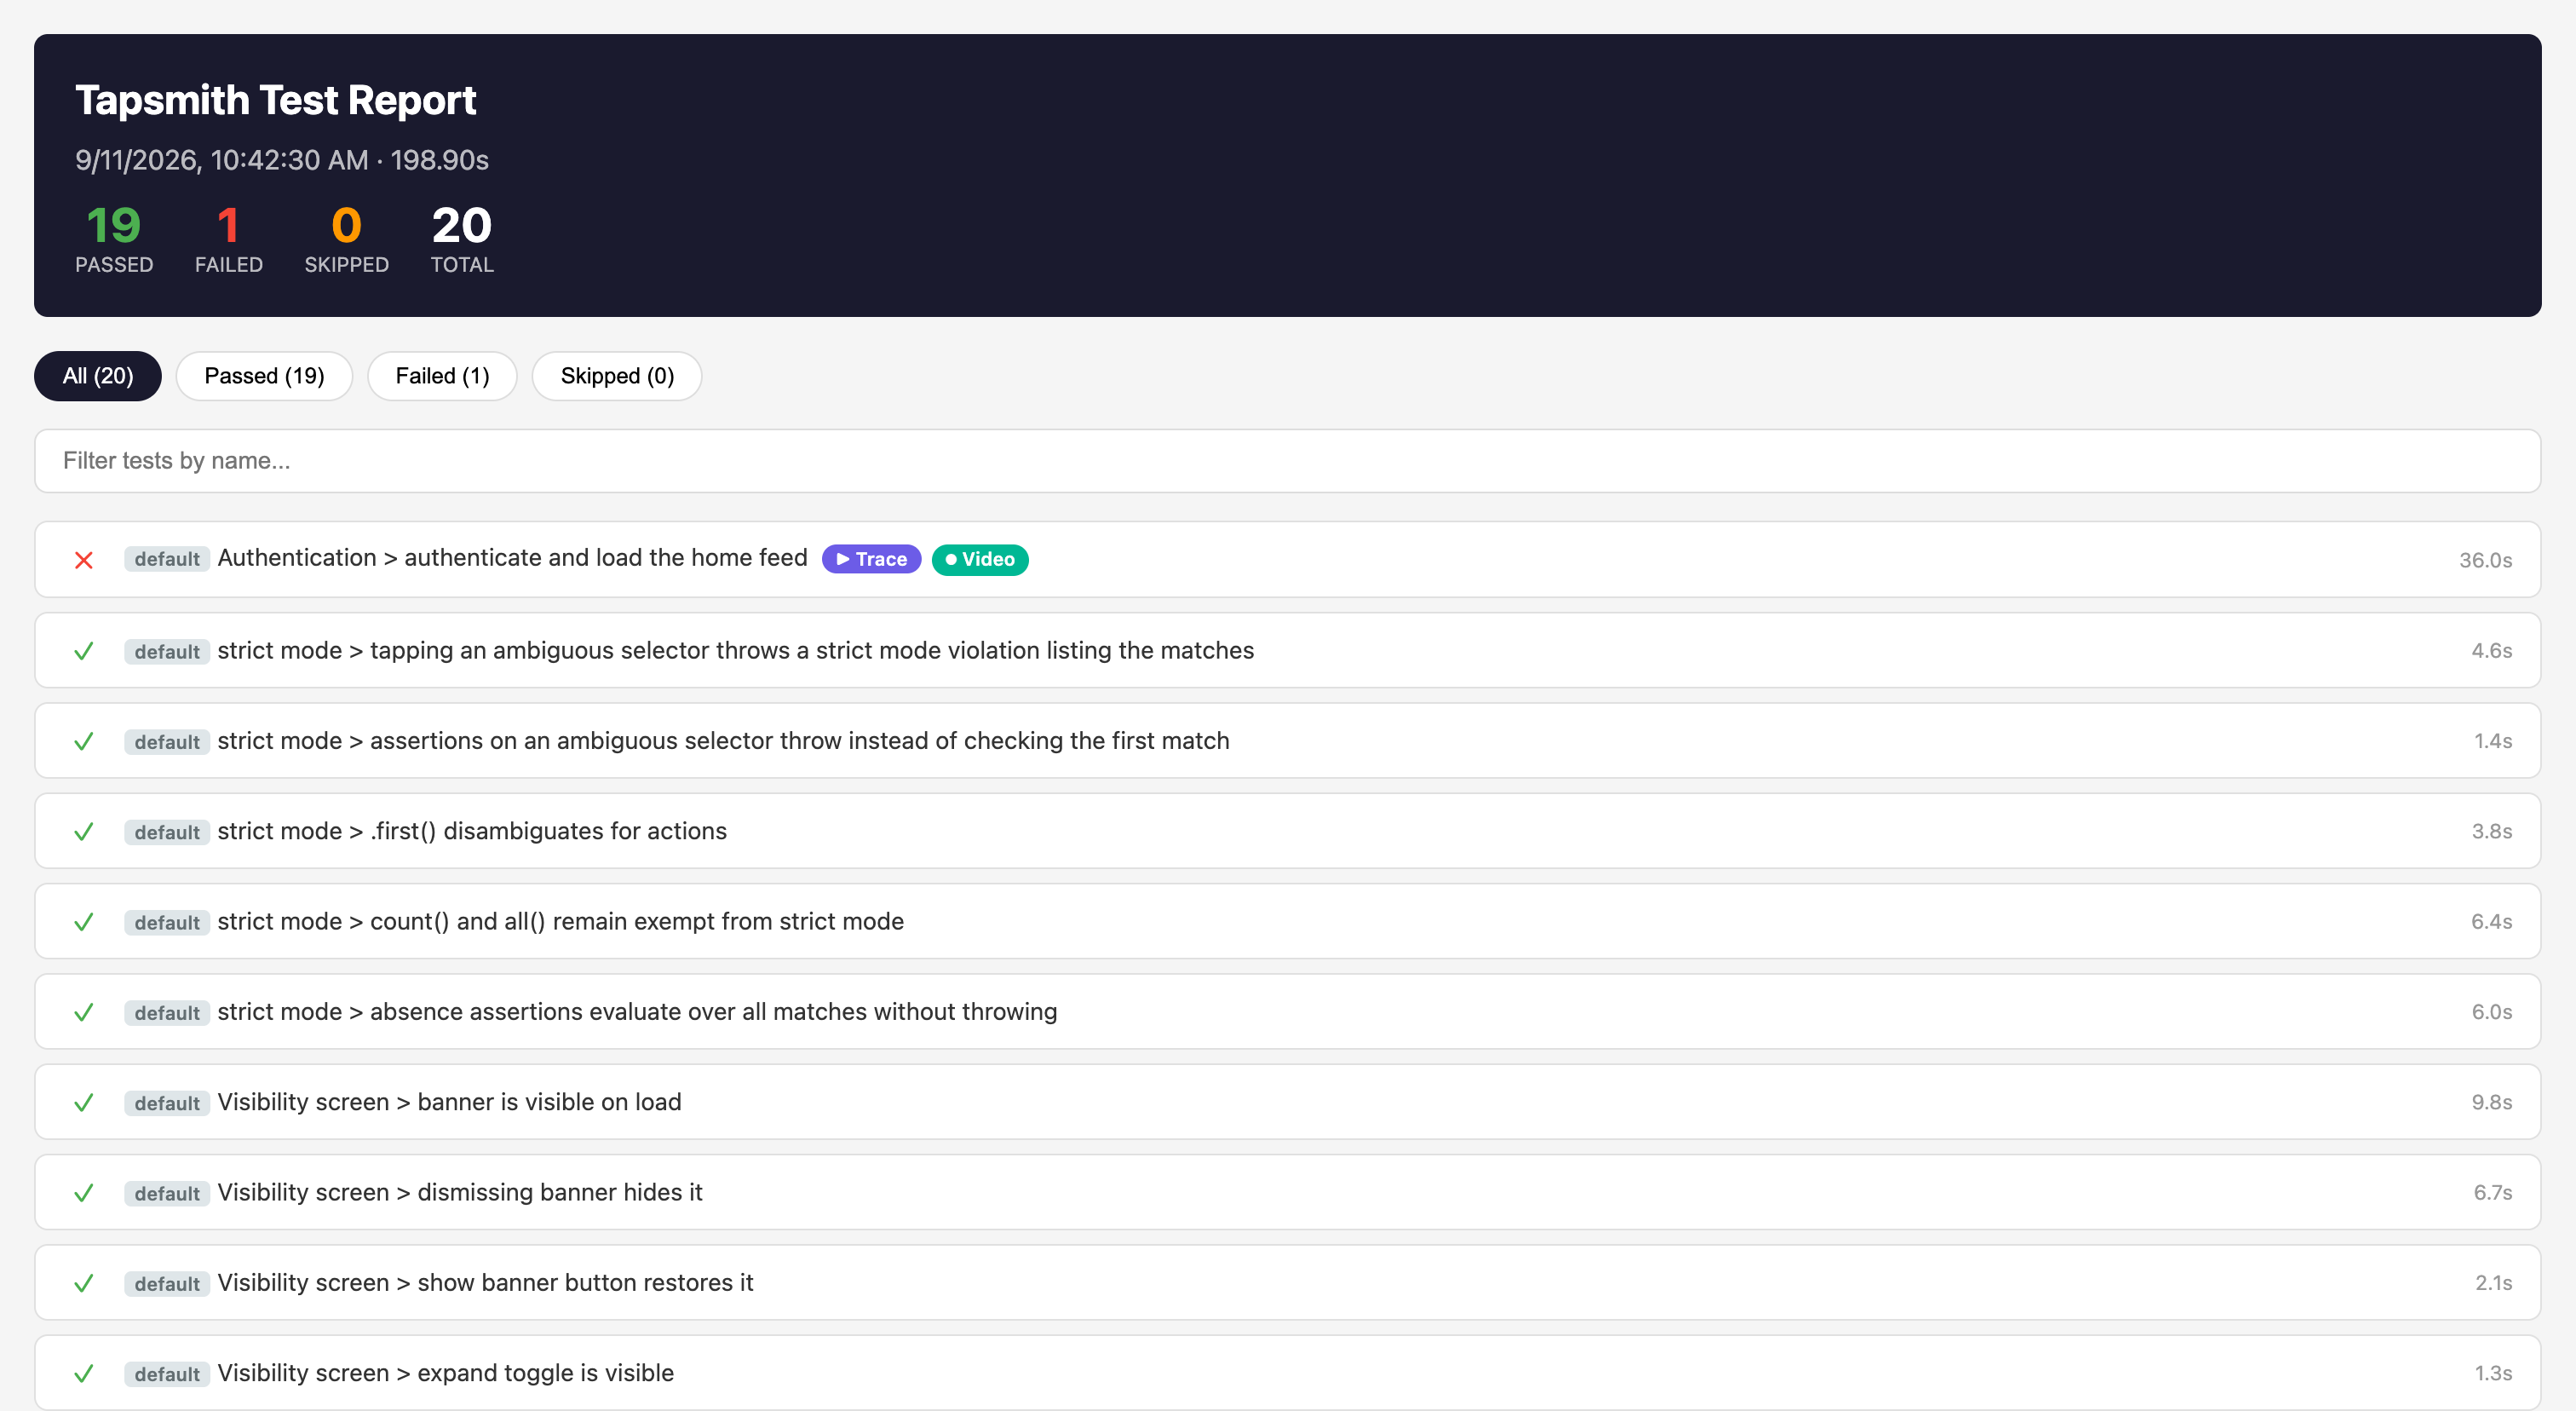This screenshot has width=2576, height=1411.
Task: Expand Authentication > authenticate and load home feed
Action: [x=1287, y=559]
